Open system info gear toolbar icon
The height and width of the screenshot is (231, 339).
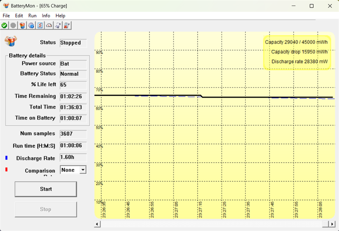31,25
